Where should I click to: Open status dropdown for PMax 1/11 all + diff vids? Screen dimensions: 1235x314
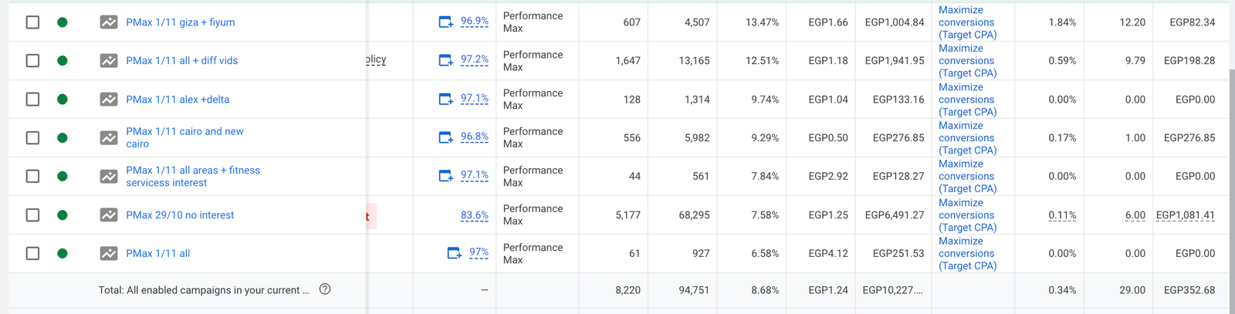click(63, 60)
